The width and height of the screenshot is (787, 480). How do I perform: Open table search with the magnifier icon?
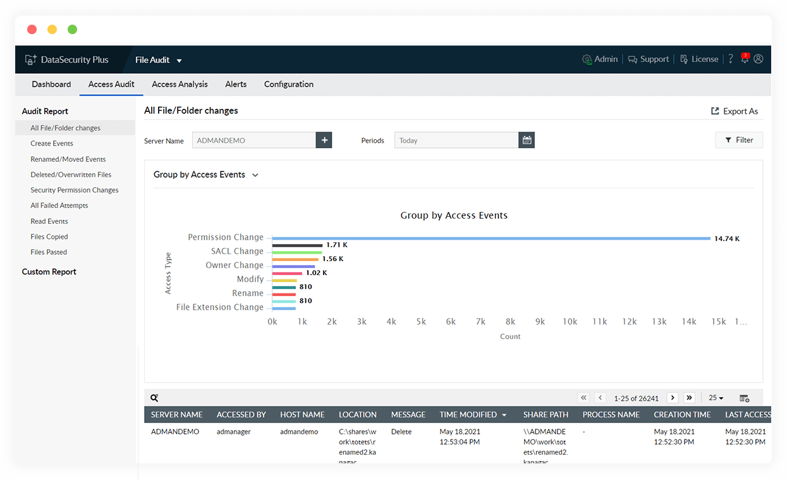[154, 398]
